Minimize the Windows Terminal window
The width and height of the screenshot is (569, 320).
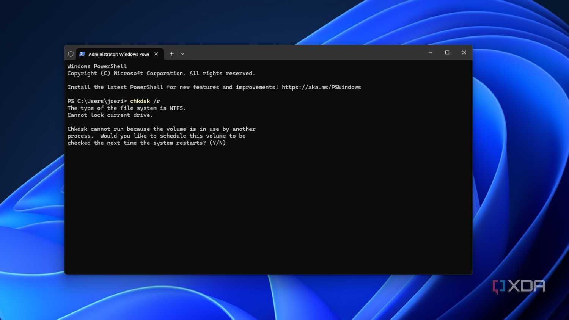click(431, 52)
